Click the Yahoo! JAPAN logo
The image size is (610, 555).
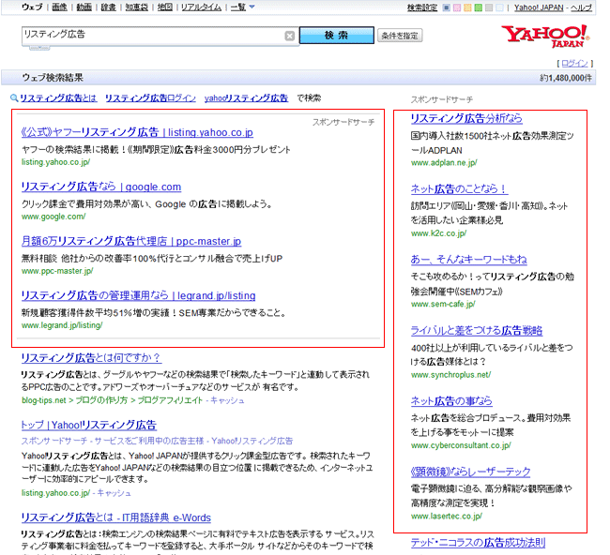pyautogui.click(x=545, y=37)
